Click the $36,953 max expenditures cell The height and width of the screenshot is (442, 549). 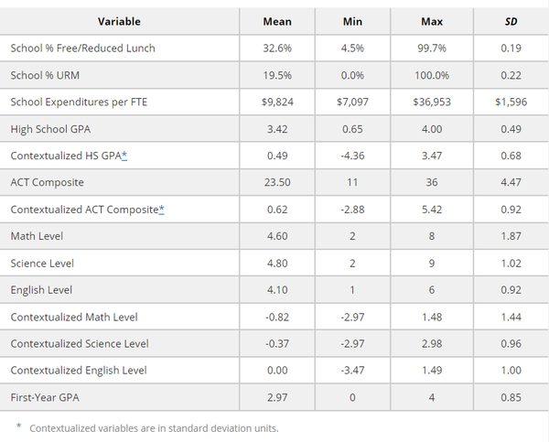tap(428, 102)
